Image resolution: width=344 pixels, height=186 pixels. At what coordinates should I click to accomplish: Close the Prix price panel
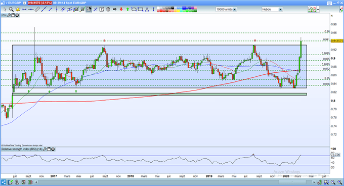pos(17,15)
